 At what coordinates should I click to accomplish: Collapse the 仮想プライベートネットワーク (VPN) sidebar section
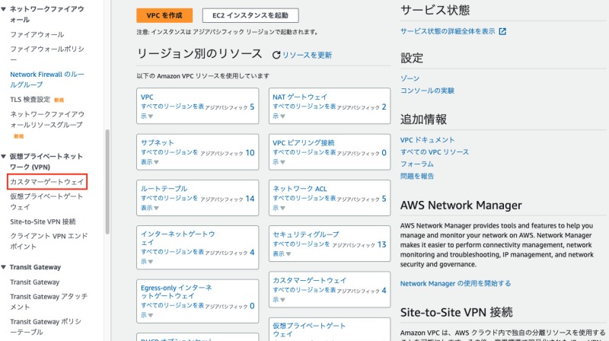tap(5, 156)
